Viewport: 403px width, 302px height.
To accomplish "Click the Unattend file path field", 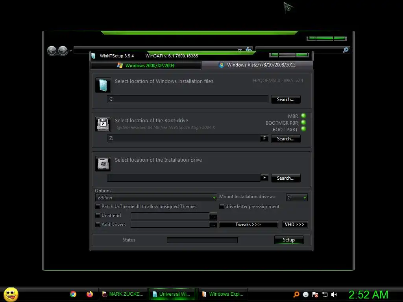I will click(170, 216).
